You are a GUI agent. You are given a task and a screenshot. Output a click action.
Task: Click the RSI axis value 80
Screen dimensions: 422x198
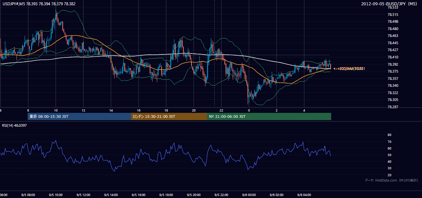pos(389,135)
